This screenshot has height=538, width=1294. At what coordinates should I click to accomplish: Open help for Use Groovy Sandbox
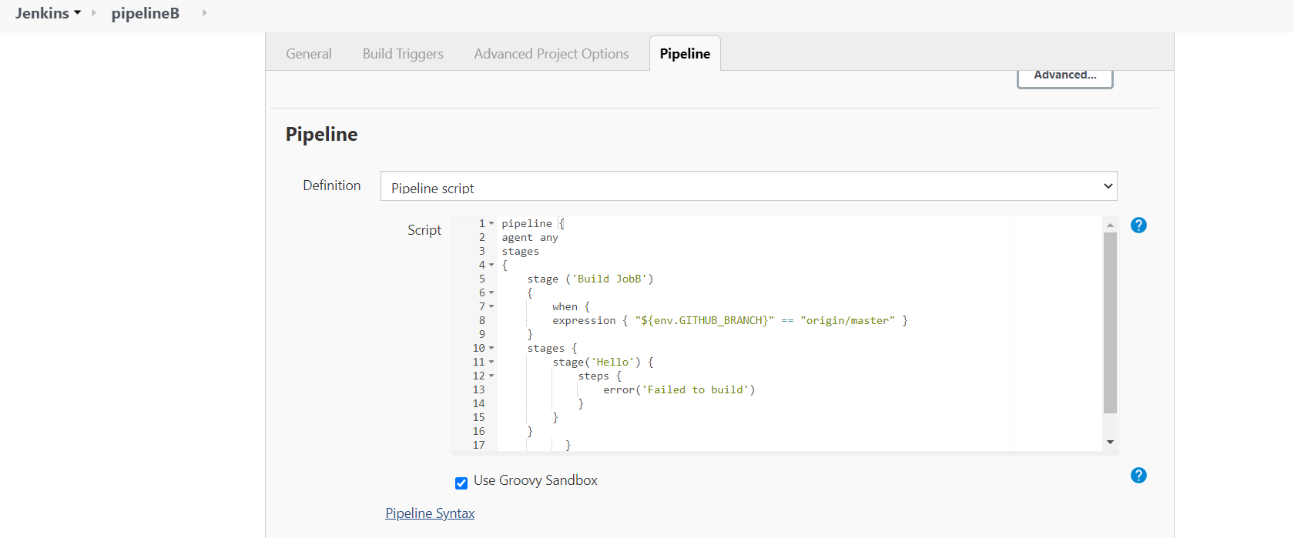coord(1138,476)
